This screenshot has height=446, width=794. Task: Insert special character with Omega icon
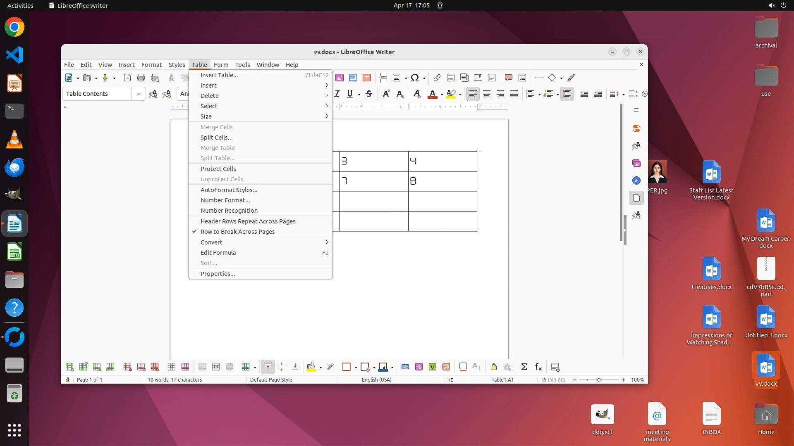[415, 78]
